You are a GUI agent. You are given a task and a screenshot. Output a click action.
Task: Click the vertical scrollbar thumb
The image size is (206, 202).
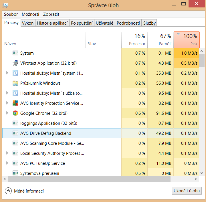202,61
